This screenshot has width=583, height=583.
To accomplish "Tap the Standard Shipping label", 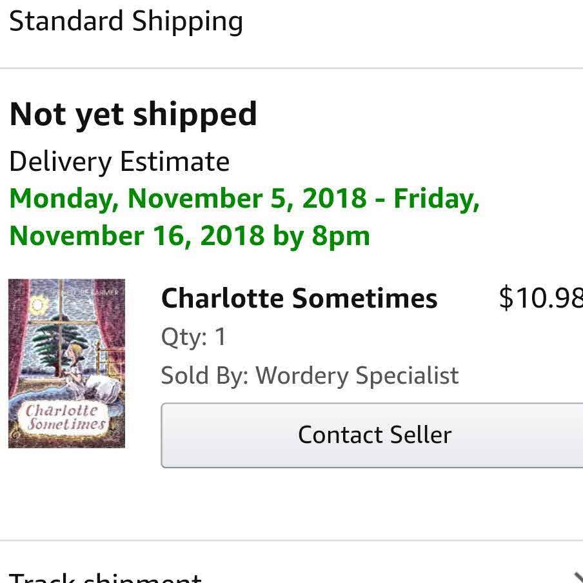I will 126,21.
